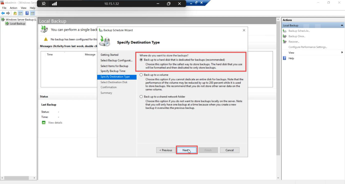Click the Time column header in Messages list
This screenshot has width=345, height=184.
coord(50,55)
